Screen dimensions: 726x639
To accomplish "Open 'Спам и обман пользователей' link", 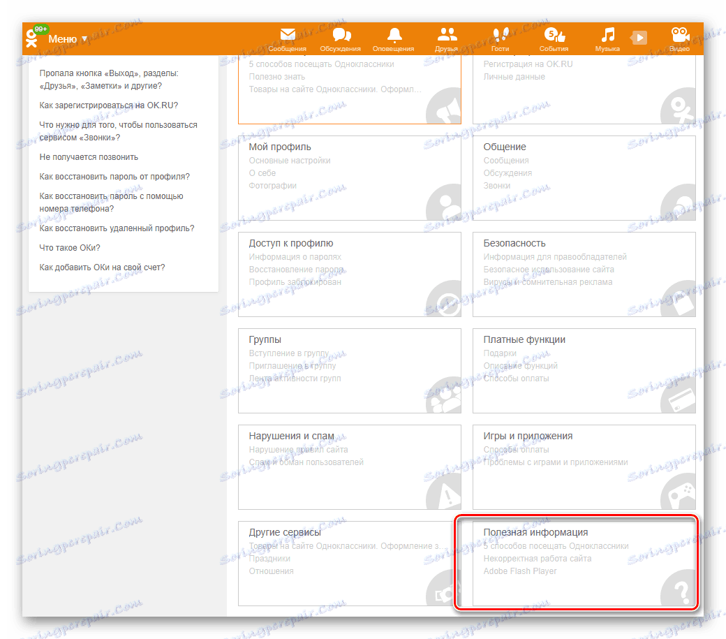I will pyautogui.click(x=306, y=462).
